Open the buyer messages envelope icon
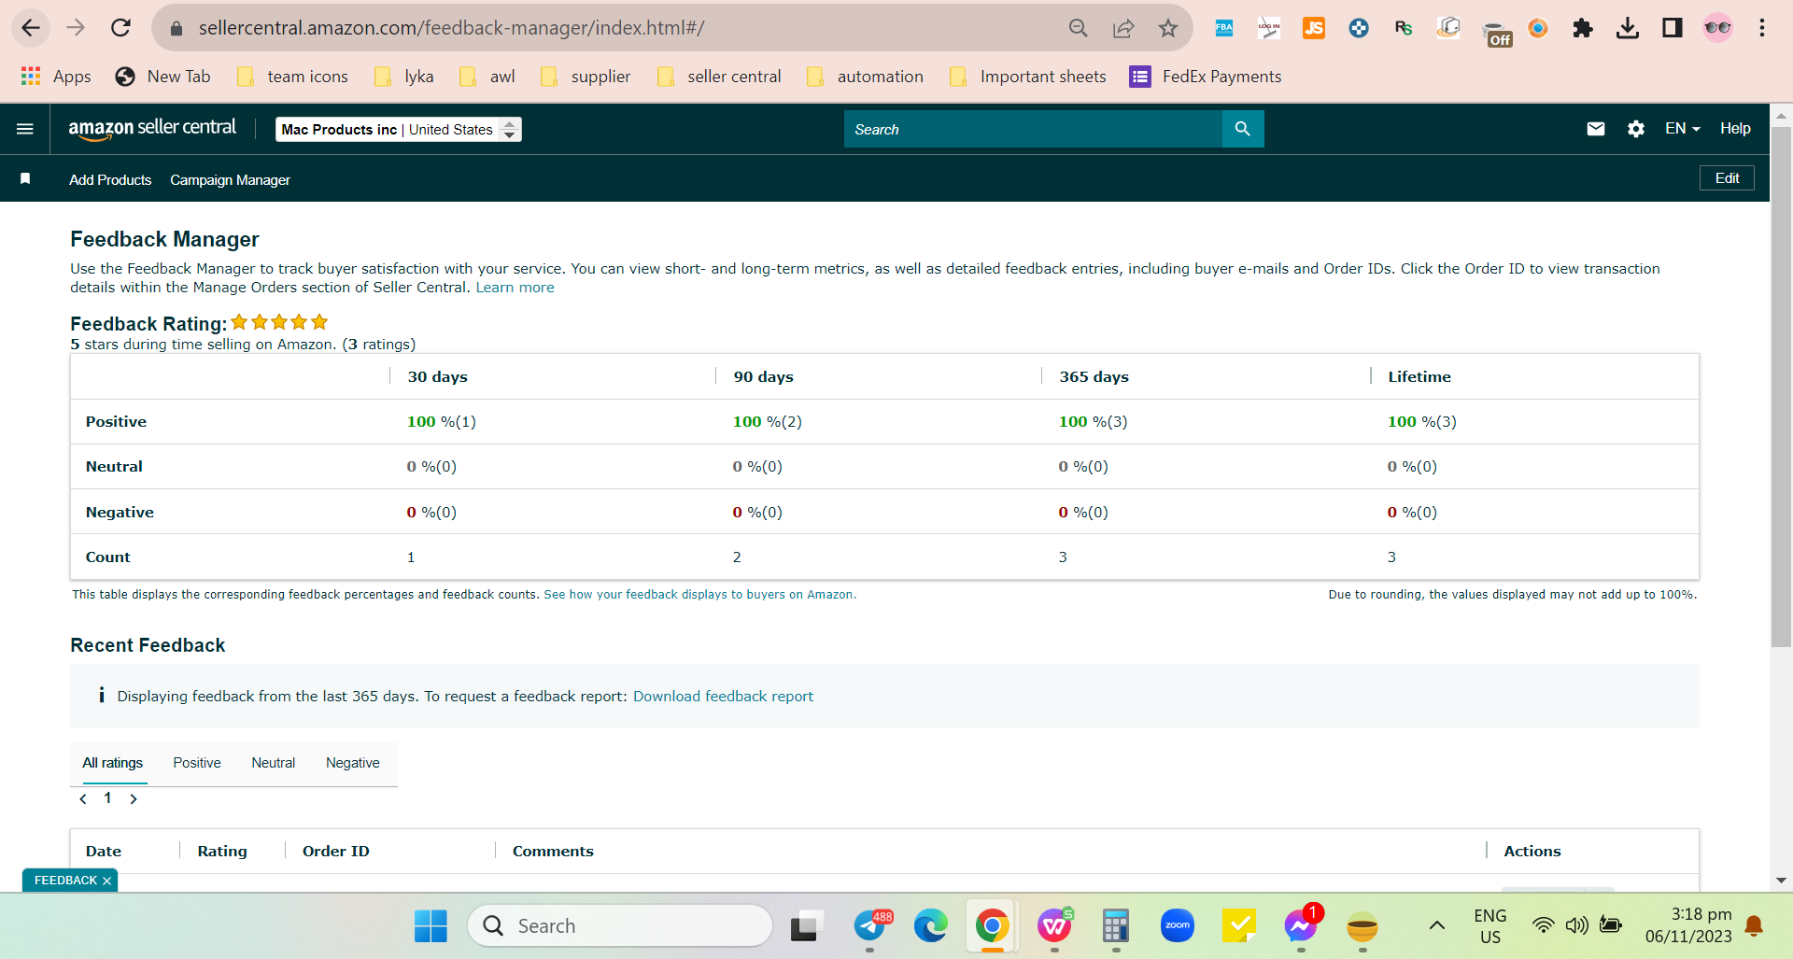Viewport: 1793px width, 959px height. pyautogui.click(x=1596, y=129)
